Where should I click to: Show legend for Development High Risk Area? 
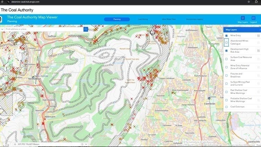[259, 51]
